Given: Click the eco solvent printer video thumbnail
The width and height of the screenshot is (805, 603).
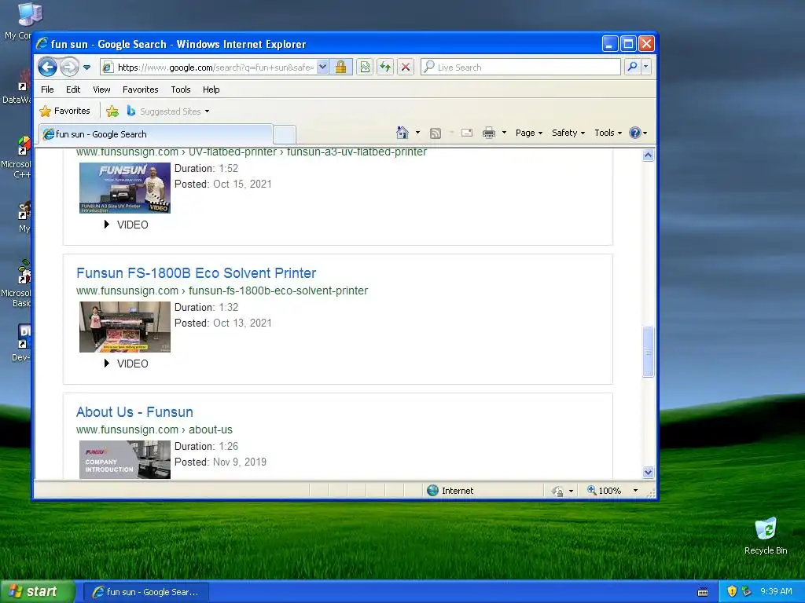Looking at the screenshot, I should [125, 327].
